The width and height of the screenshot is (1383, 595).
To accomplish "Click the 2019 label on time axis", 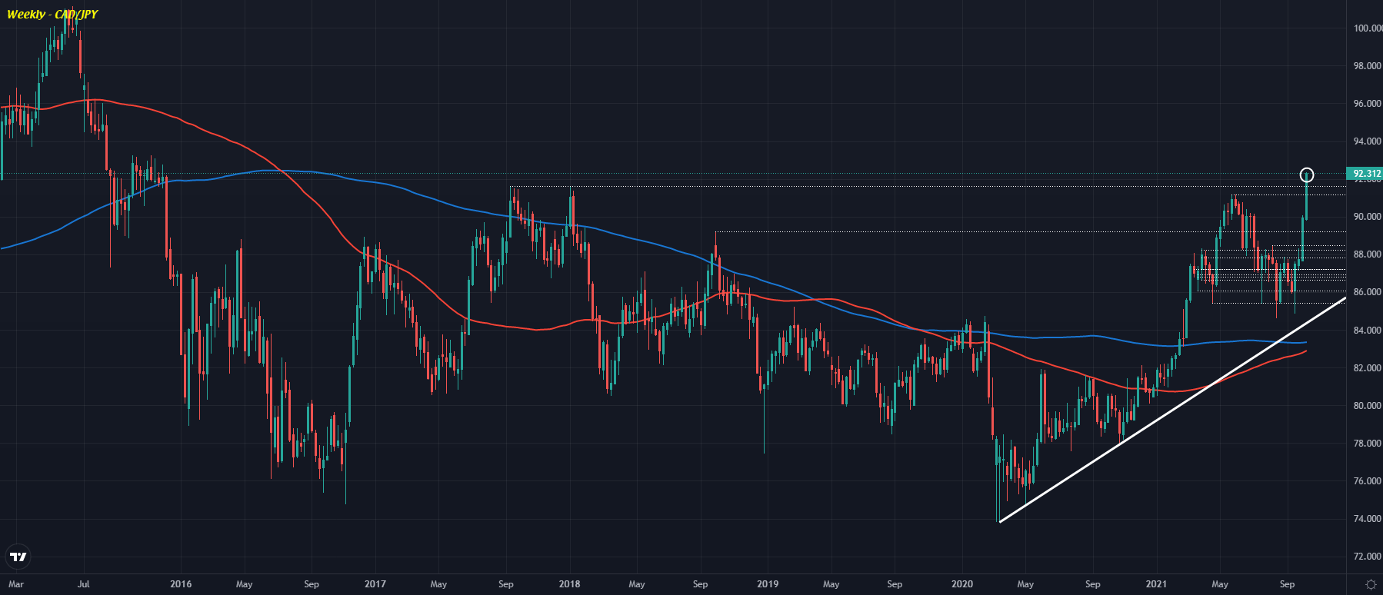I will point(768,584).
